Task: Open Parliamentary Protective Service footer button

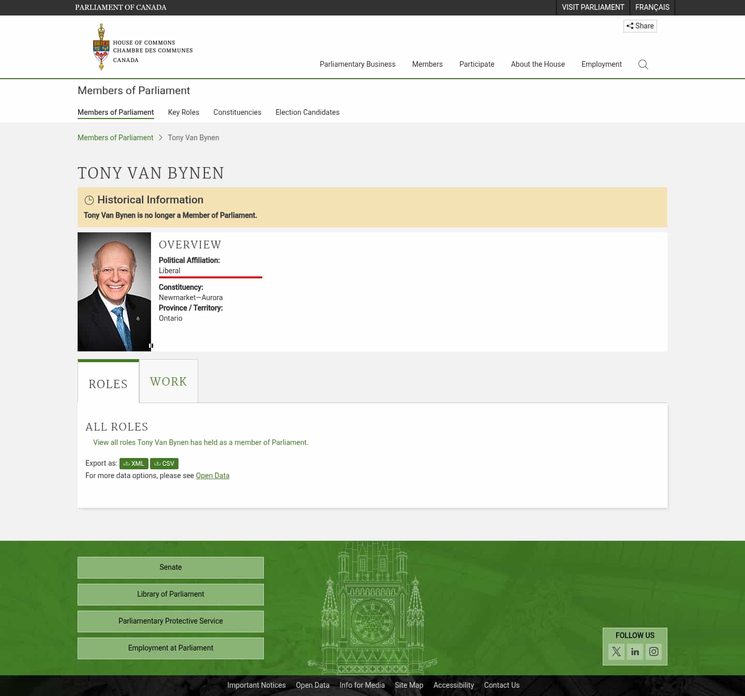Action: (x=171, y=621)
